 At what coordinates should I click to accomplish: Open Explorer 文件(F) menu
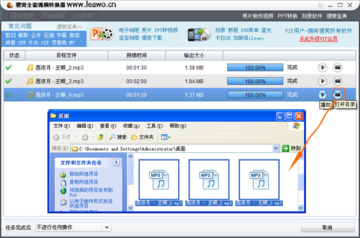(x=61, y=126)
